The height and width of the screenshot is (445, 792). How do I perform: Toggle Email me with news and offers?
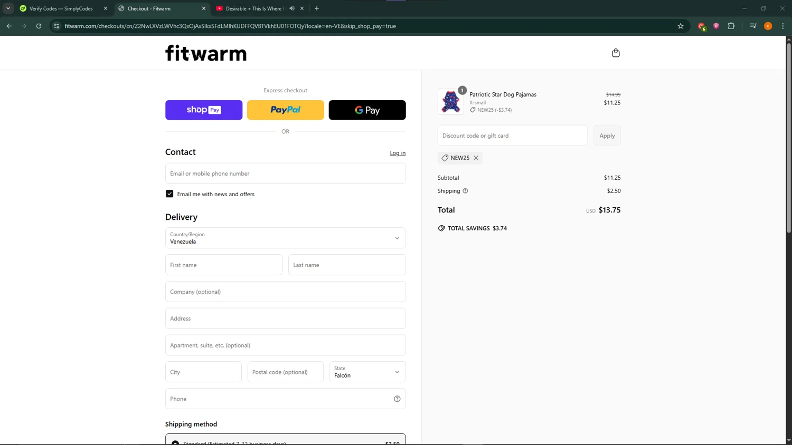(x=169, y=194)
